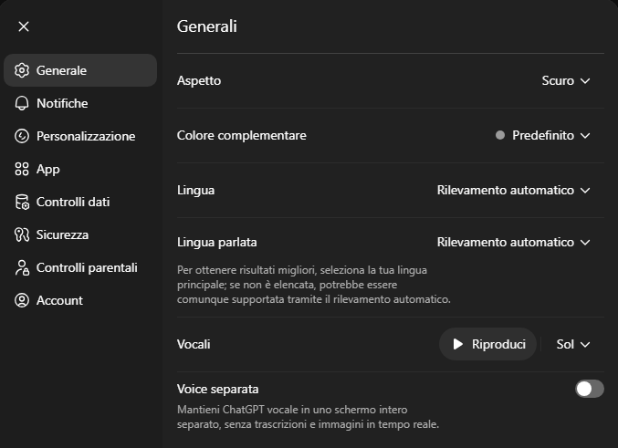Open the Sol voice selector dropdown
This screenshot has height=448, width=618.
(573, 344)
